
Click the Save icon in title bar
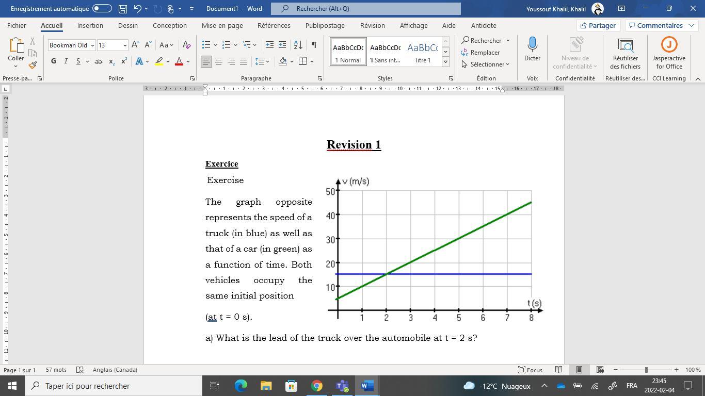click(123, 9)
